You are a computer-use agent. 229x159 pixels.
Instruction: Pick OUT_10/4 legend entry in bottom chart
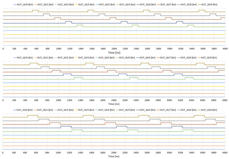pyautogui.click(x=105, y=110)
